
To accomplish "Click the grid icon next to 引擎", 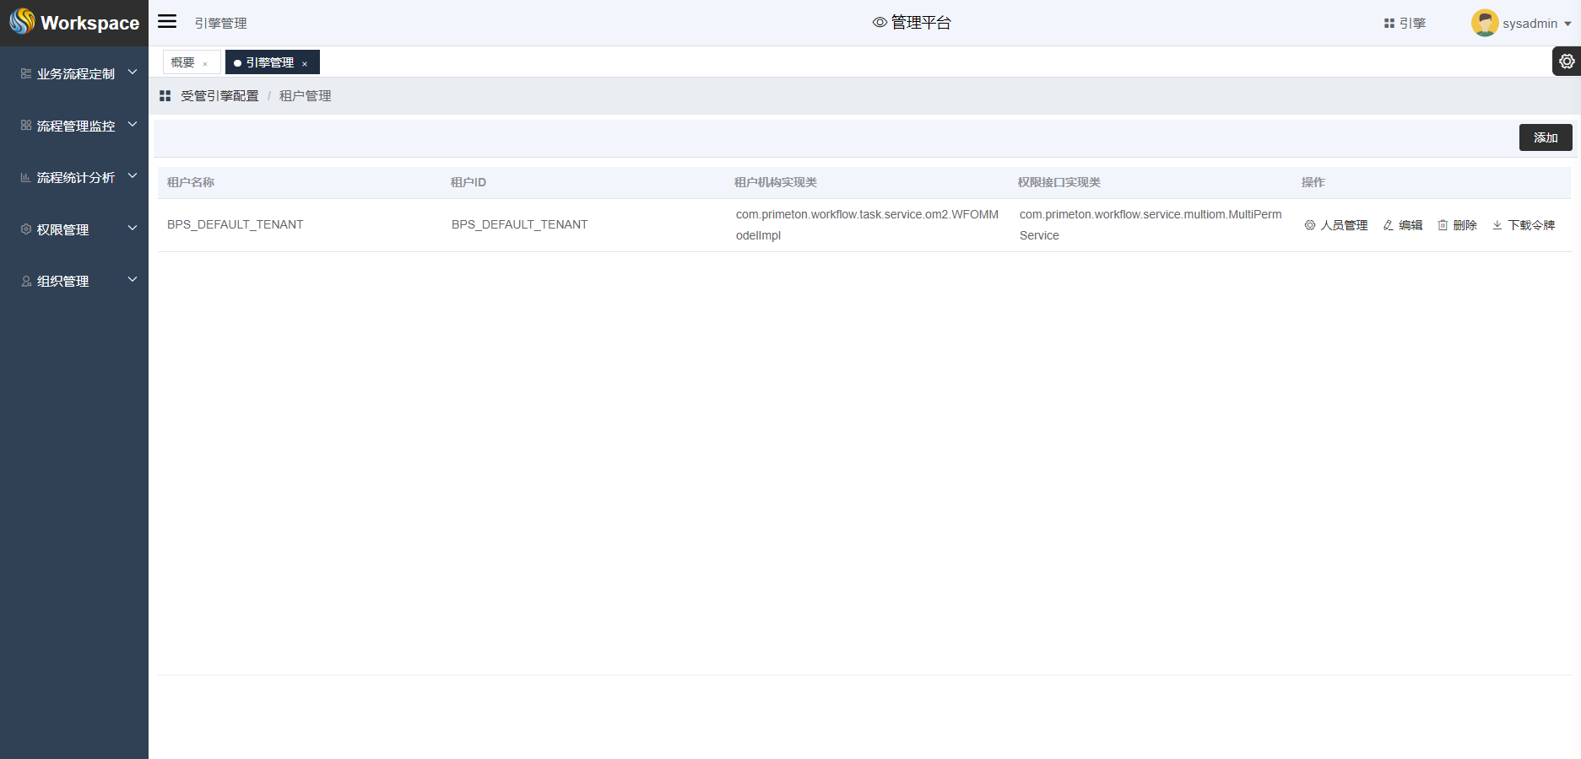I will coord(1389,24).
